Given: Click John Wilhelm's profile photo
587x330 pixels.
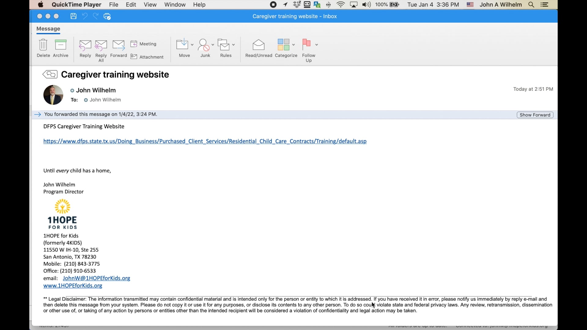Looking at the screenshot, I should (x=53, y=95).
